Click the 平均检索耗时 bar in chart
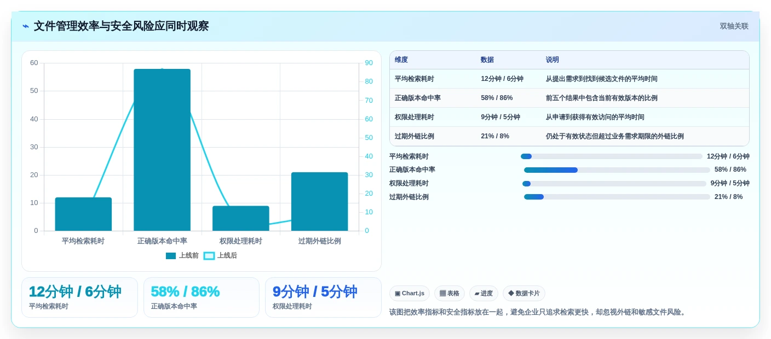 [x=83, y=214]
